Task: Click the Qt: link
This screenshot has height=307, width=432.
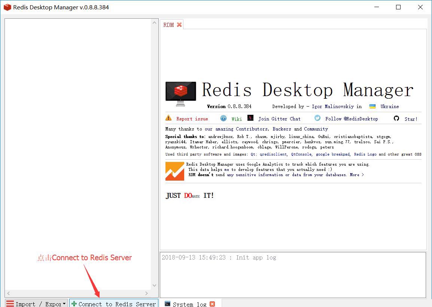Action: click(x=253, y=154)
